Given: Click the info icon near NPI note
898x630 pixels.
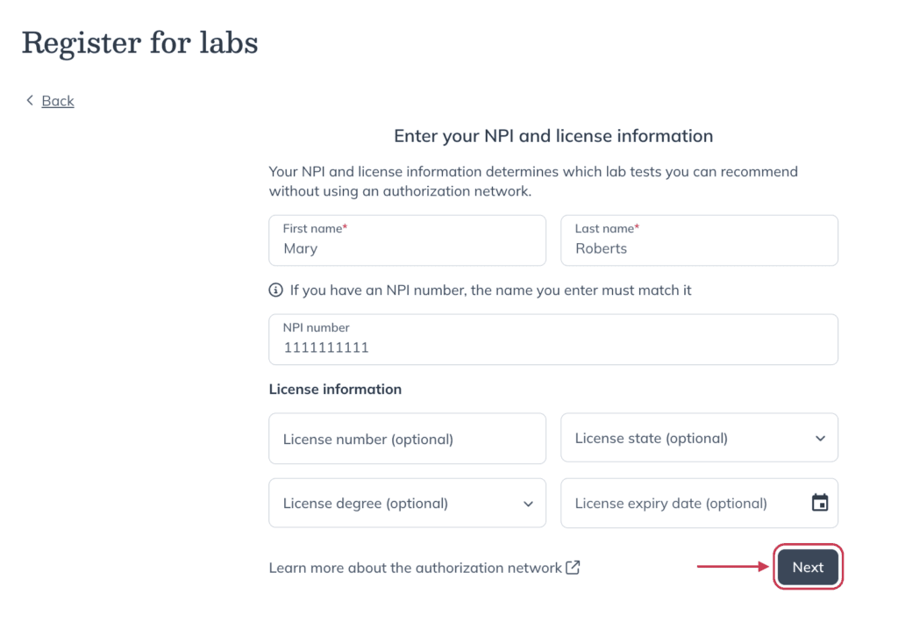Looking at the screenshot, I should (276, 290).
